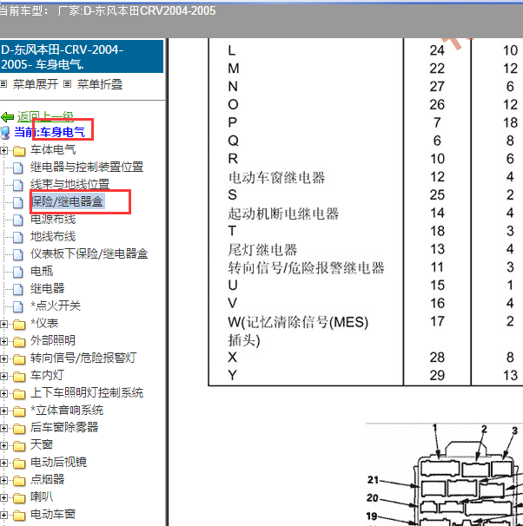The image size is (523, 526).
Task: Expand the 后车窗除雾器 tree node
Action: point(3,428)
